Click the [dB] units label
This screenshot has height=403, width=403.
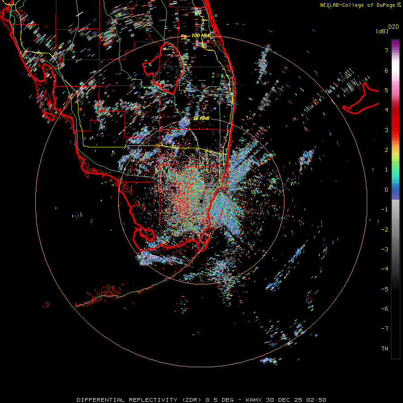(x=382, y=31)
